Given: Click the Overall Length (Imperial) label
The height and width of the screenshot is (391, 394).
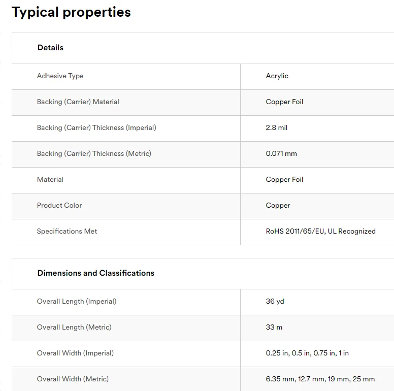Looking at the screenshot, I should [x=77, y=302].
